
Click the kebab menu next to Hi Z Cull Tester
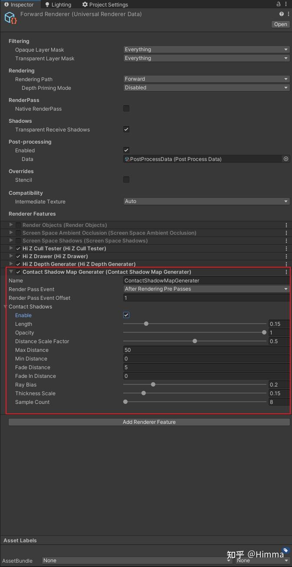tap(286, 248)
